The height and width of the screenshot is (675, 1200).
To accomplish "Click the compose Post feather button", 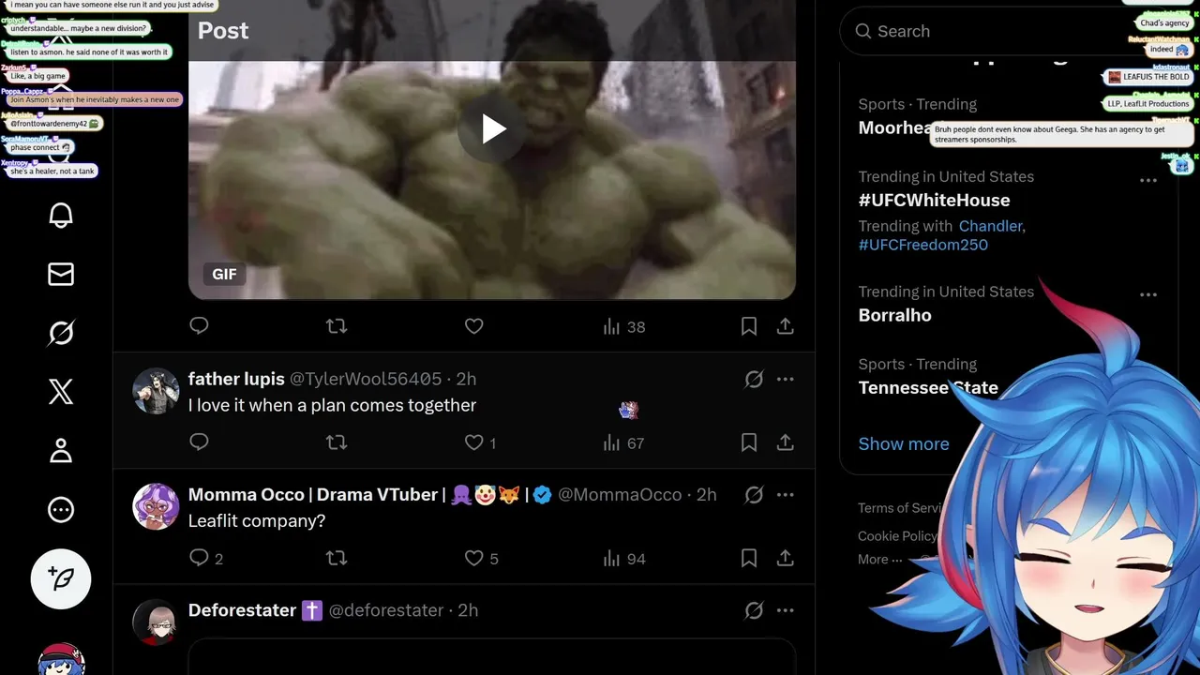I will (61, 579).
